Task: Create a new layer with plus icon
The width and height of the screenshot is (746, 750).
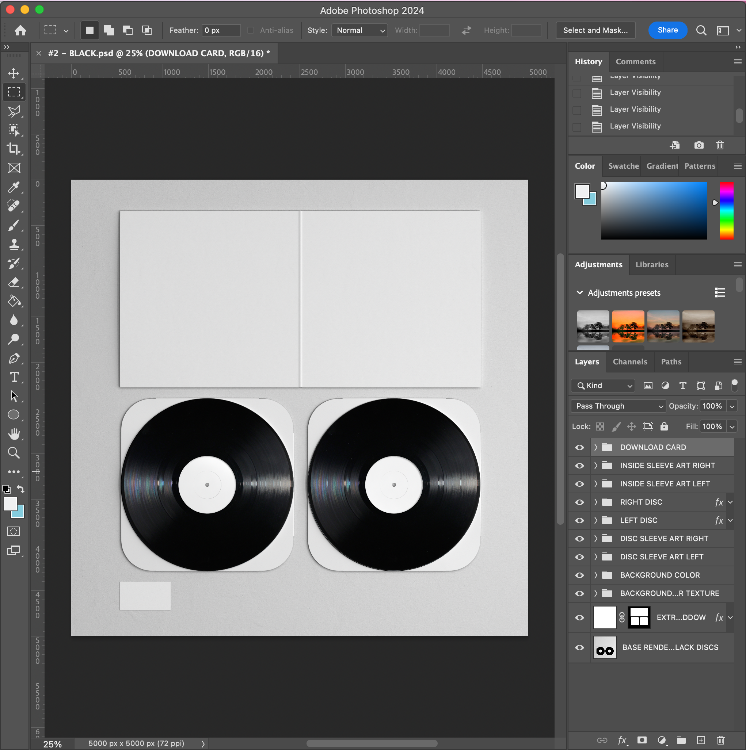Action: [701, 740]
